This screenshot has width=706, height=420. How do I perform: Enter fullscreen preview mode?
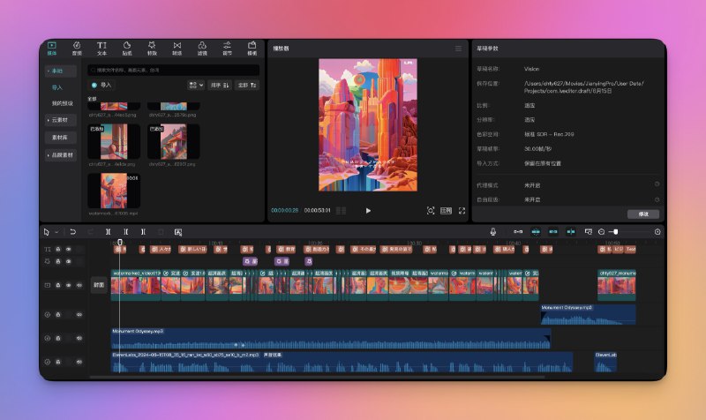coord(462,211)
